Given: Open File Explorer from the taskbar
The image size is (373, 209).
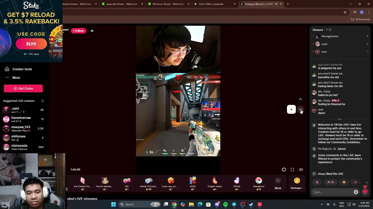Looking at the screenshot, I should 191,204.
